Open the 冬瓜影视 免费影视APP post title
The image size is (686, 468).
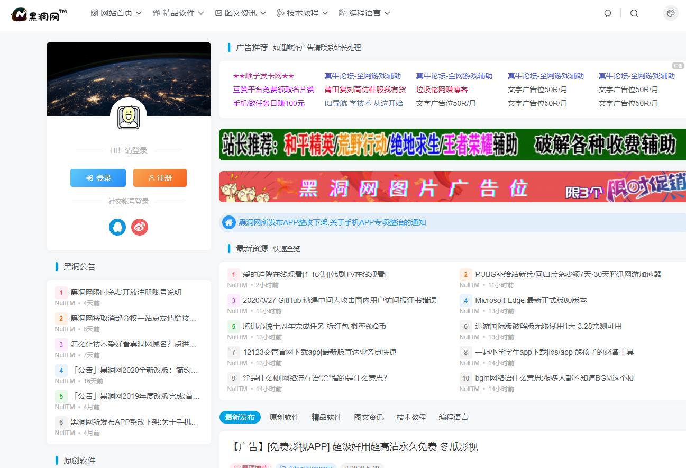pos(354,447)
